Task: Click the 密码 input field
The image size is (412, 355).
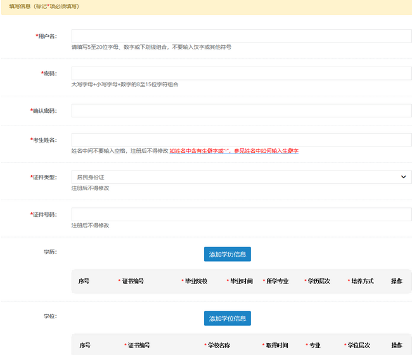Action: tap(241, 74)
